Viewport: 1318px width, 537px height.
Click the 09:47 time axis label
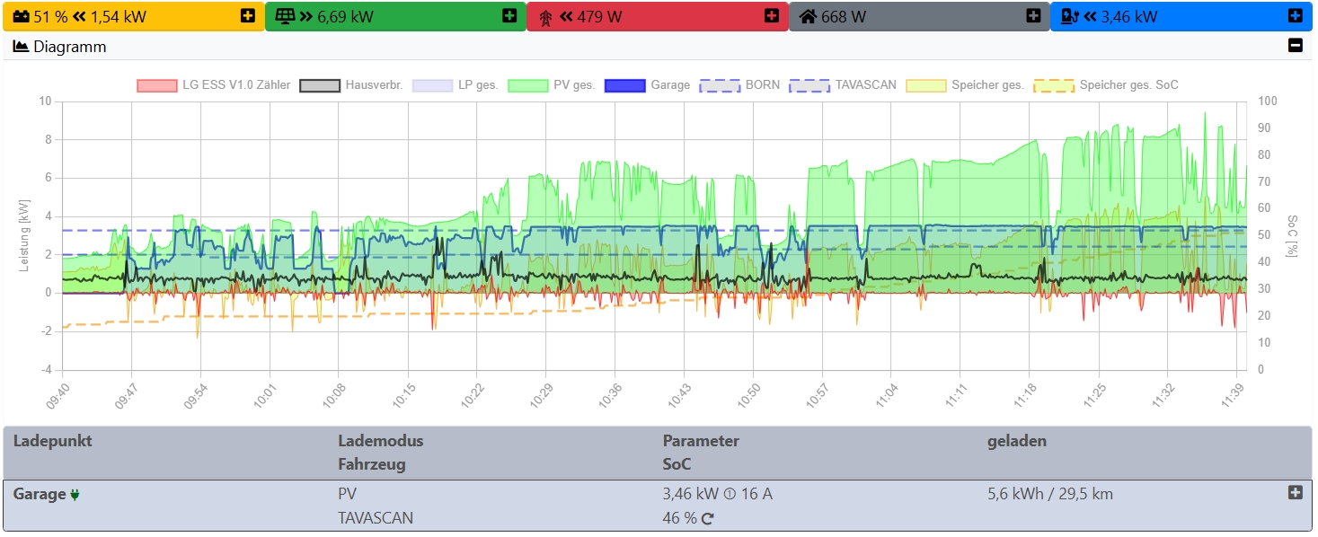pos(124,397)
